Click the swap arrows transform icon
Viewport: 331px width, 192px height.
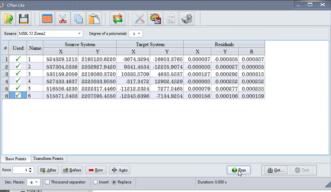pos(117,19)
